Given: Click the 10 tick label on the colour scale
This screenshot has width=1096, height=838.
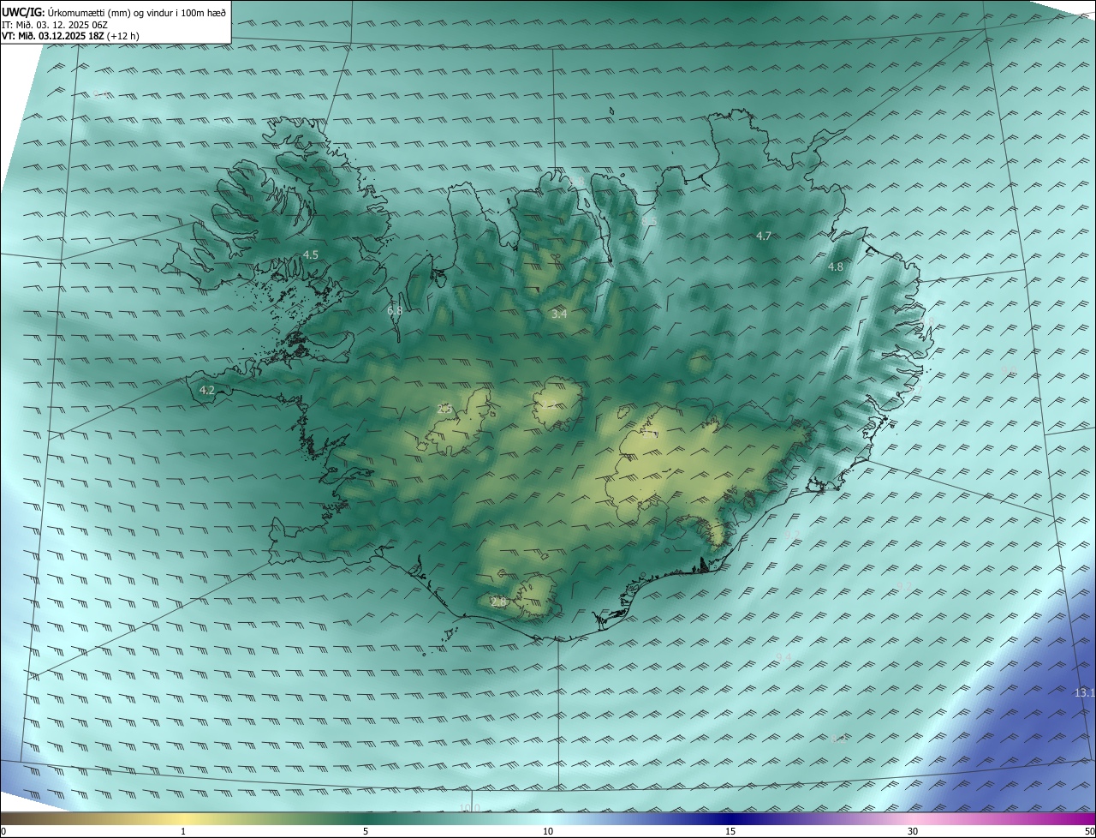Looking at the screenshot, I should (548, 831).
